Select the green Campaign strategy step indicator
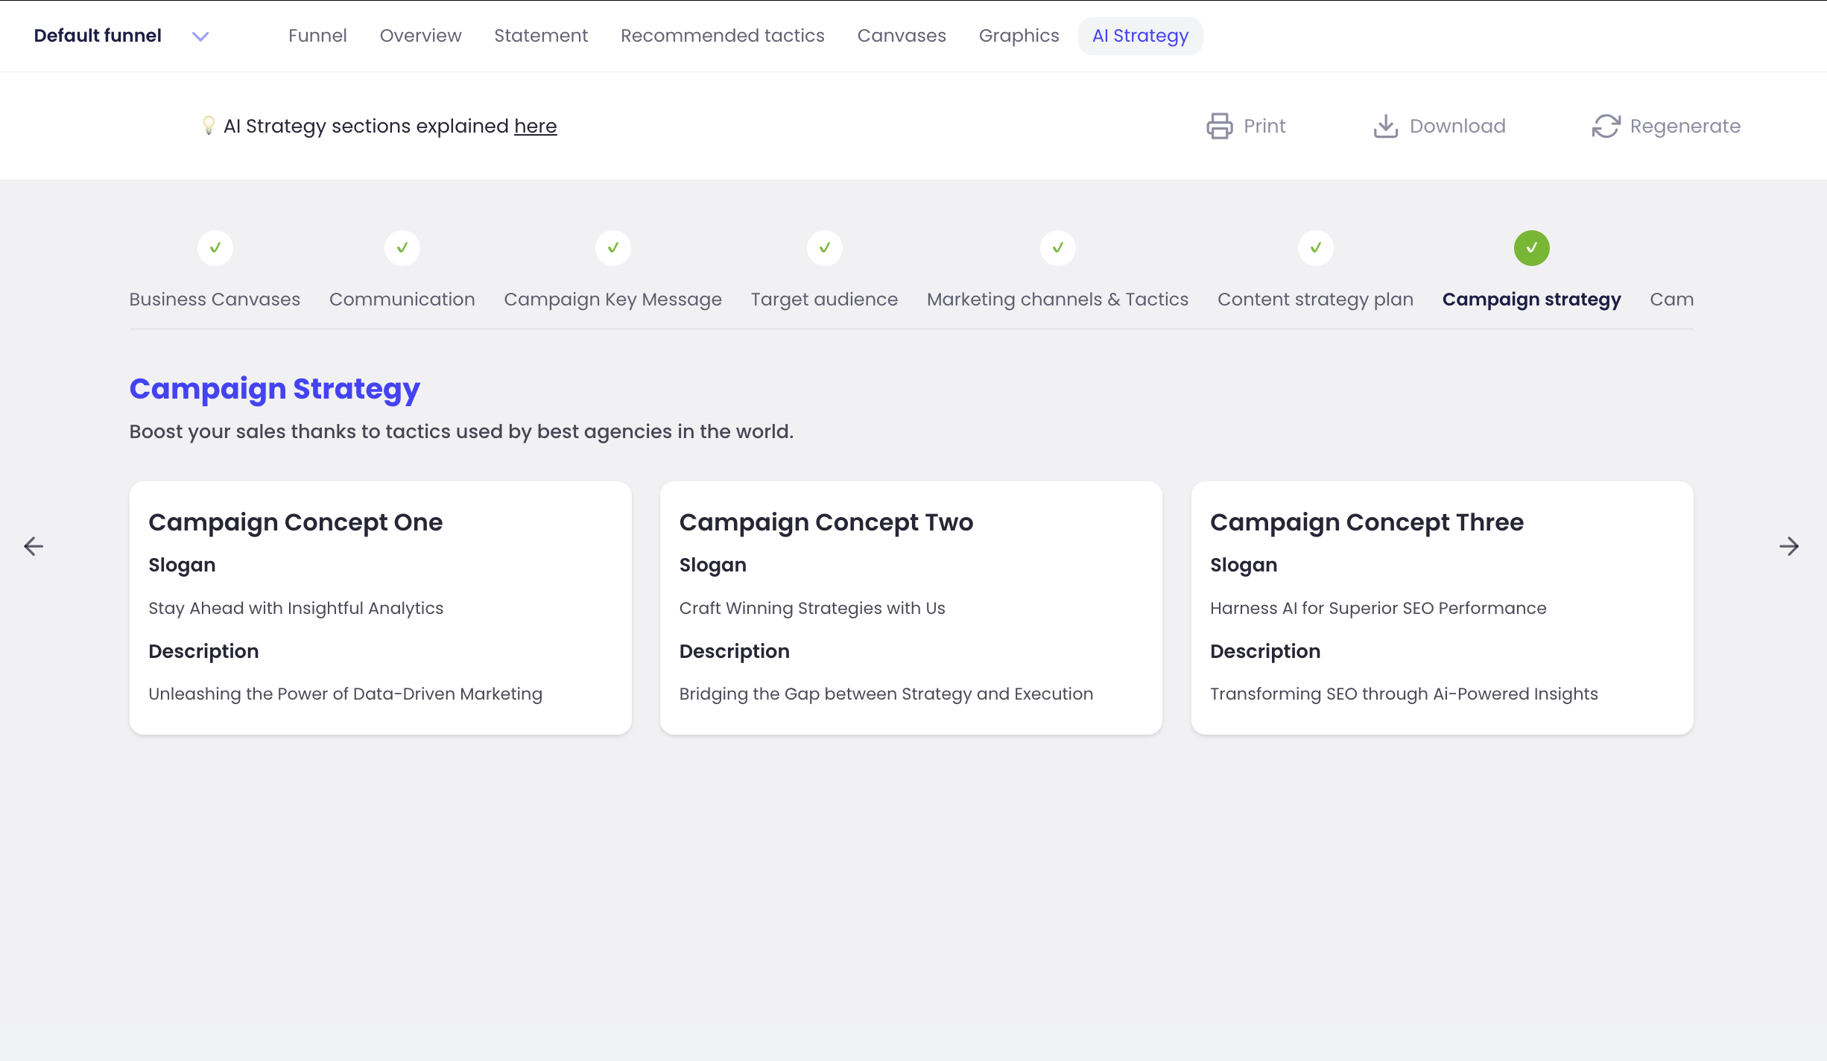Screen dimensions: 1827x1061 click(1531, 248)
